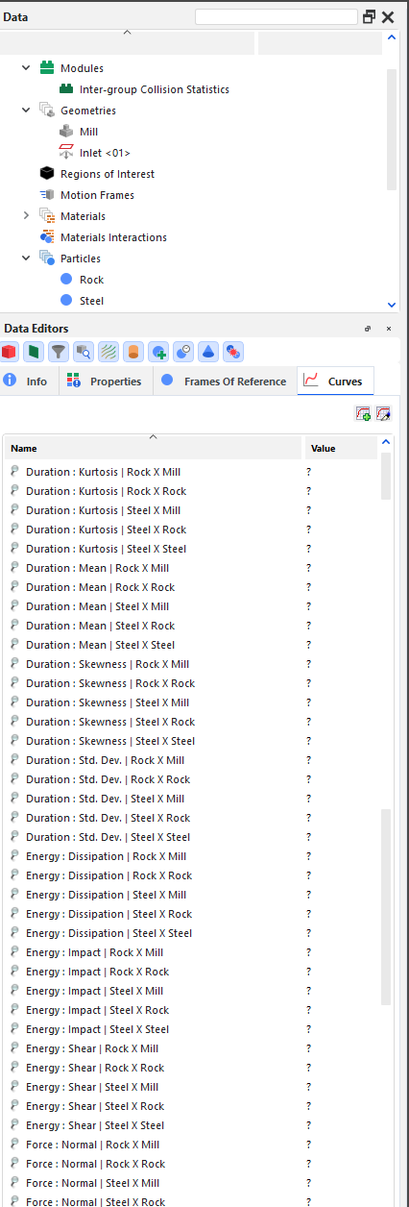Viewport: 409px width, 1207px height.
Task: Open the Properties tab
Action: click(x=105, y=382)
